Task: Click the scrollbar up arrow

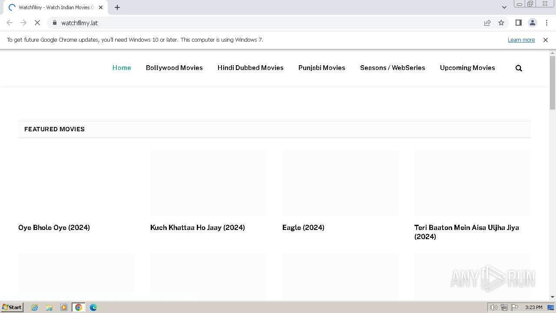Action: click(553, 53)
